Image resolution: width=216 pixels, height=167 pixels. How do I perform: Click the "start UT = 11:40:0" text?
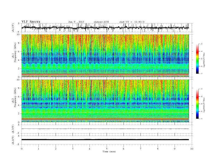(132, 22)
